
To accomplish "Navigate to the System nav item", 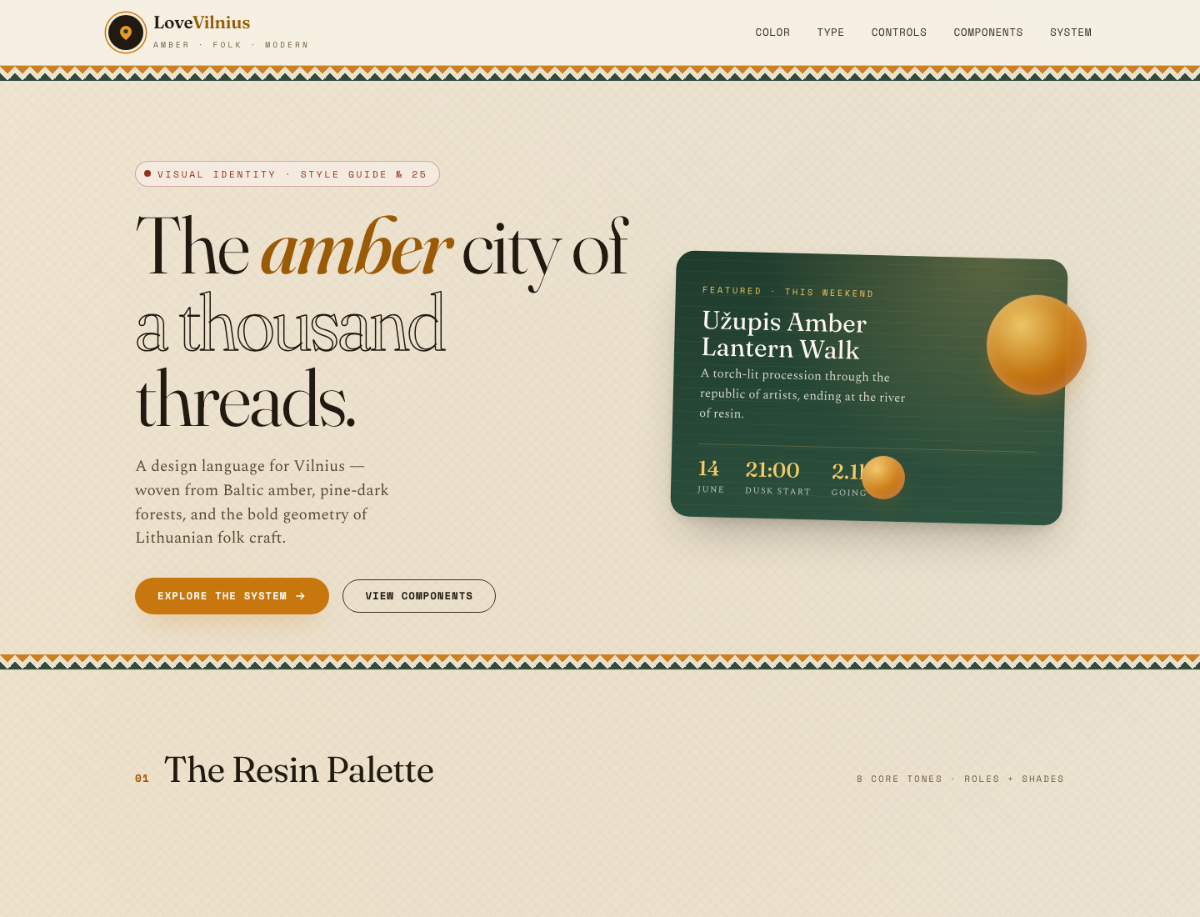I will 1071,33.
